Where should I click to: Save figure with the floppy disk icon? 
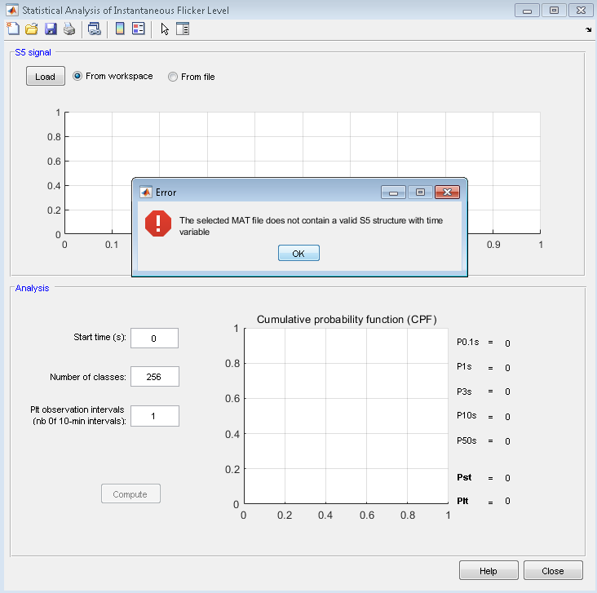point(51,29)
